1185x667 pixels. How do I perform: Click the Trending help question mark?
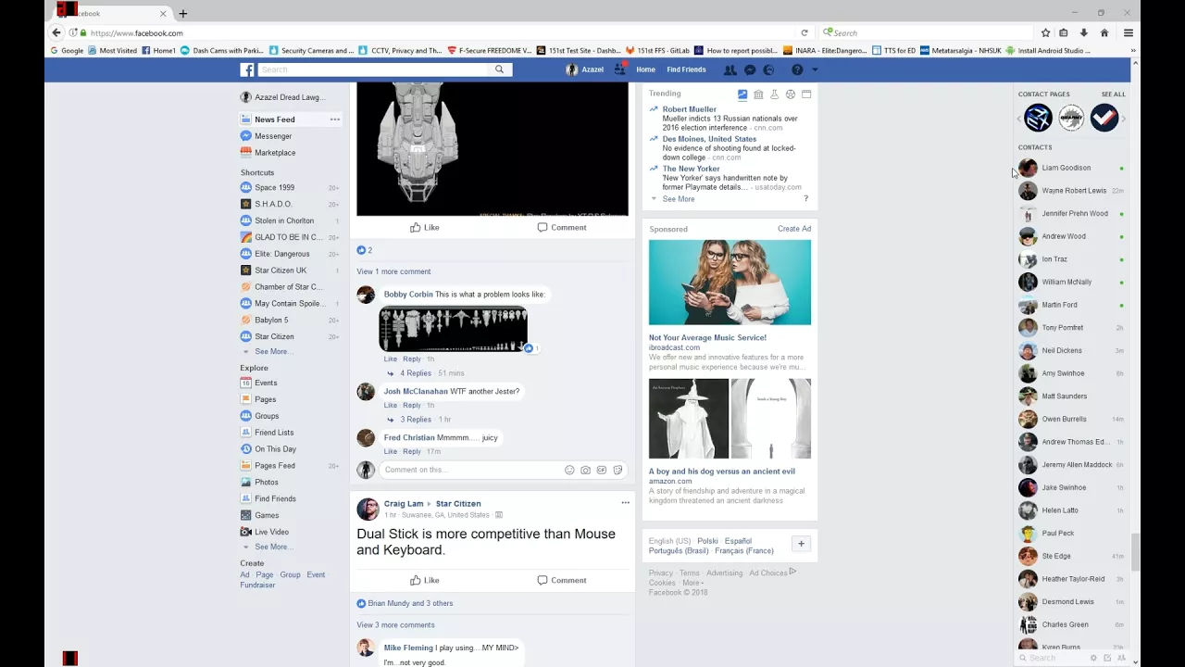pyautogui.click(x=805, y=199)
